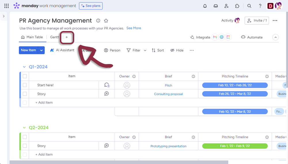Open the See More description link
Screen dimensions: 288x164
(x=133, y=28)
